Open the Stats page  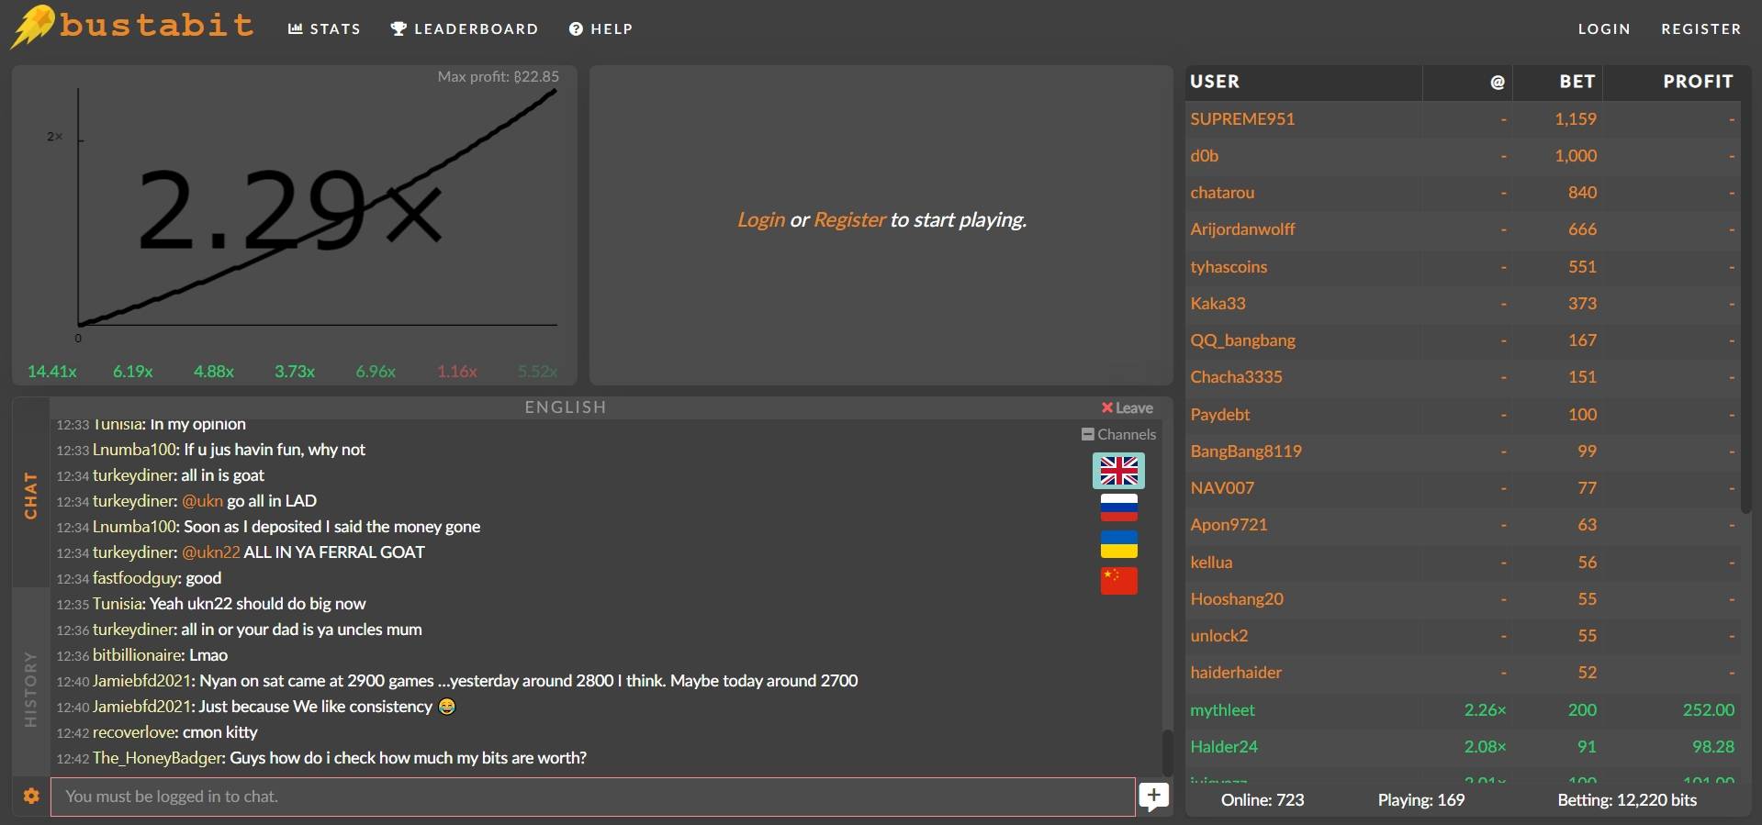click(324, 29)
